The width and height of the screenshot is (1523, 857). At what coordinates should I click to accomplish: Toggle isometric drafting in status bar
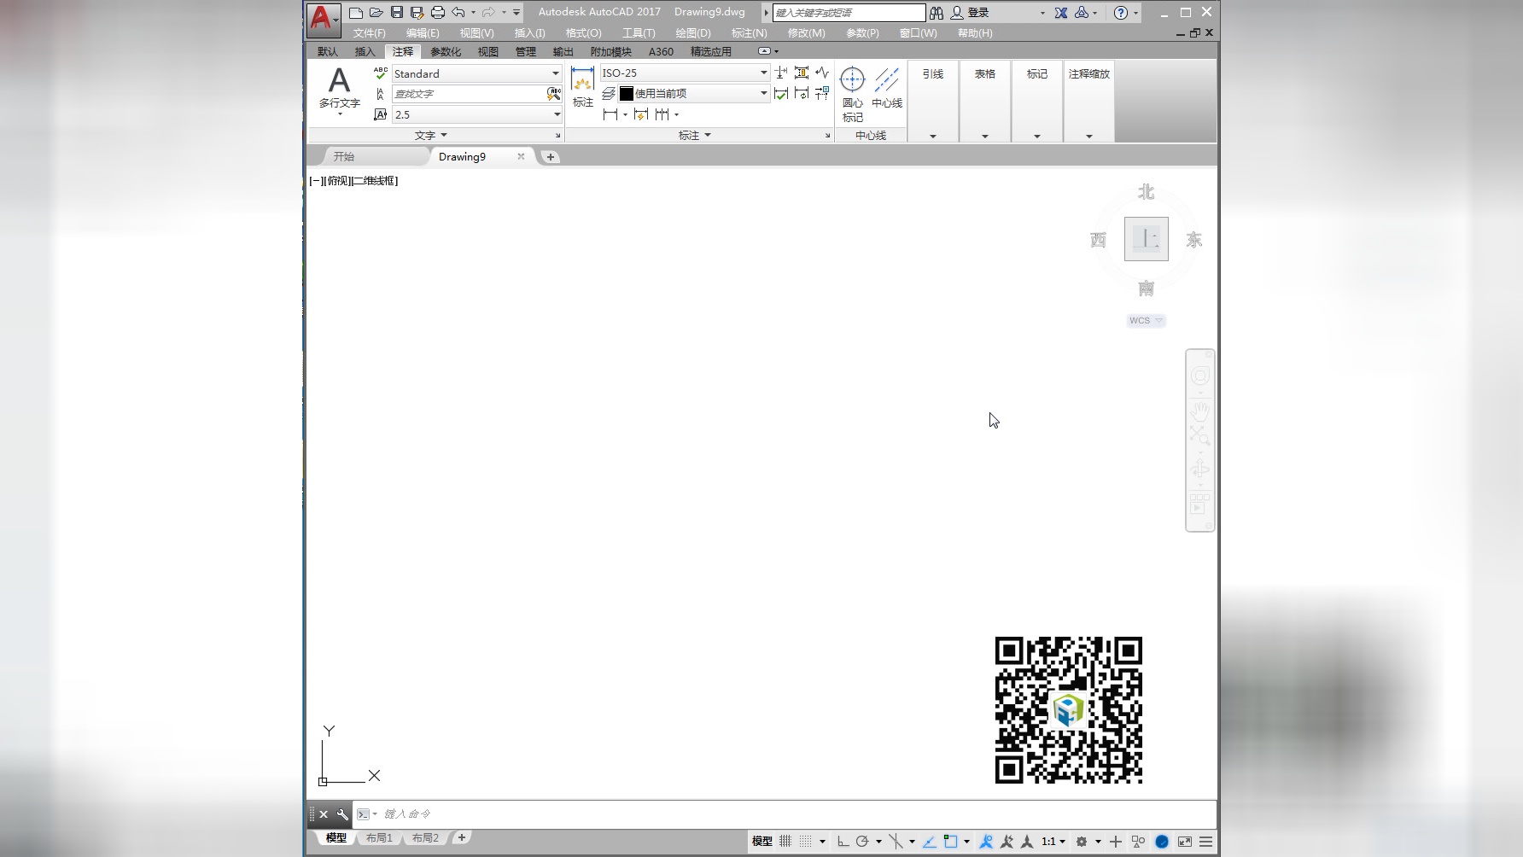pos(896,842)
